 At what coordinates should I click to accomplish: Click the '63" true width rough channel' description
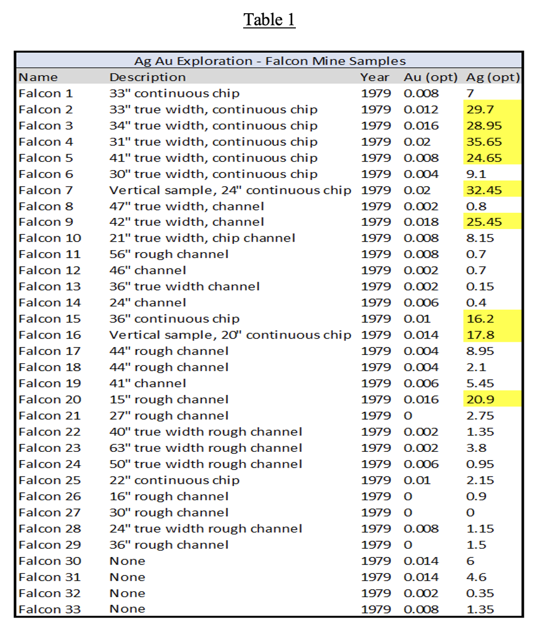click(x=205, y=448)
